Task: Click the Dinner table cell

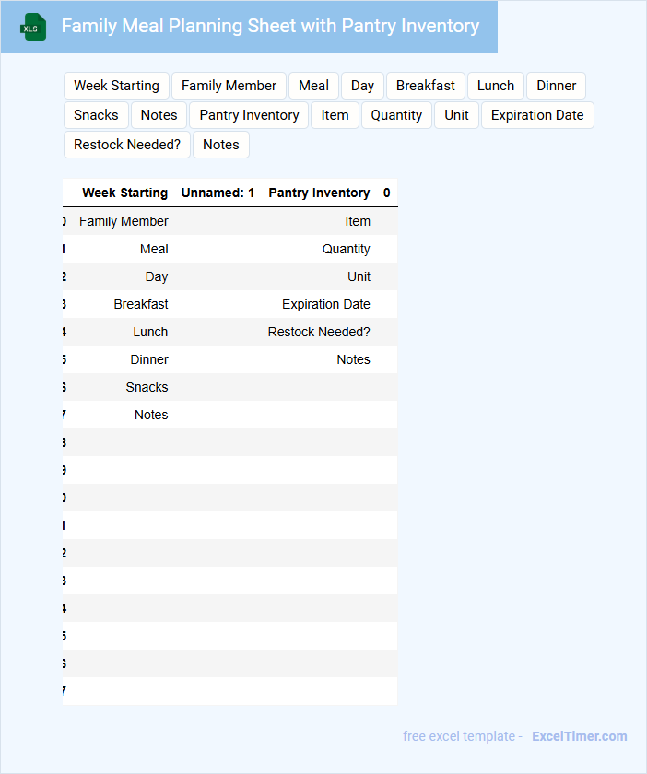Action: tap(149, 359)
